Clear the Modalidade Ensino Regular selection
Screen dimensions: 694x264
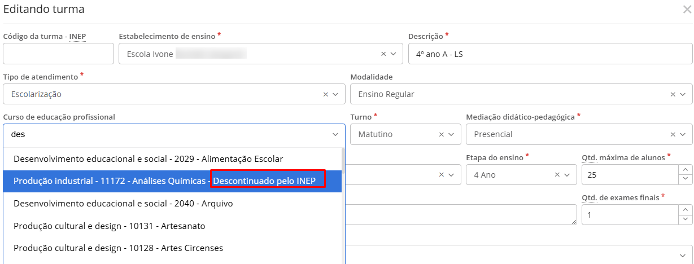point(673,94)
